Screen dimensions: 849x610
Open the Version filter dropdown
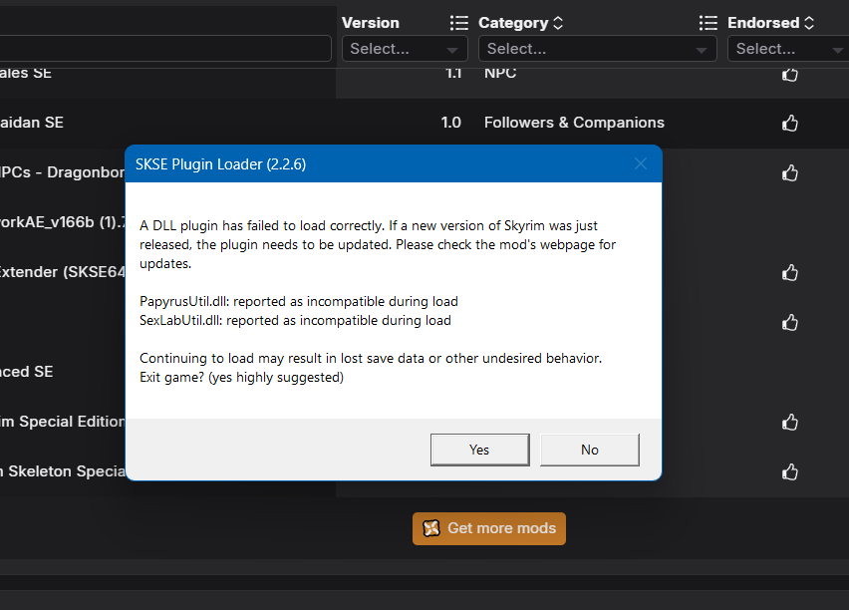pos(405,49)
